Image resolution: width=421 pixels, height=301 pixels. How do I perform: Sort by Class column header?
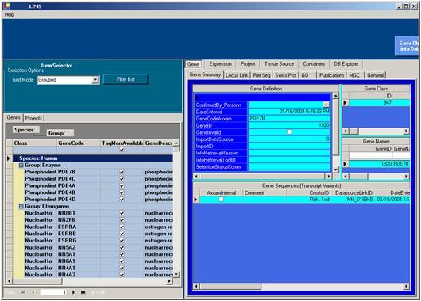pos(35,143)
